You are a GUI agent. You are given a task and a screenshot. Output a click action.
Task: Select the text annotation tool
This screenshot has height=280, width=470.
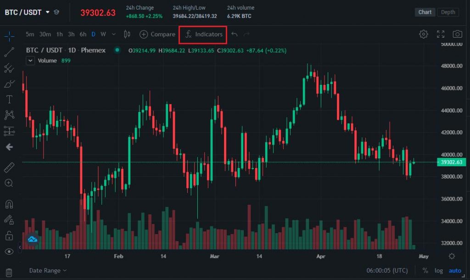click(9, 100)
